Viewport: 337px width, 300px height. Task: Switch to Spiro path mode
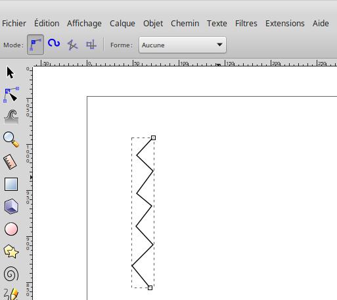click(54, 43)
